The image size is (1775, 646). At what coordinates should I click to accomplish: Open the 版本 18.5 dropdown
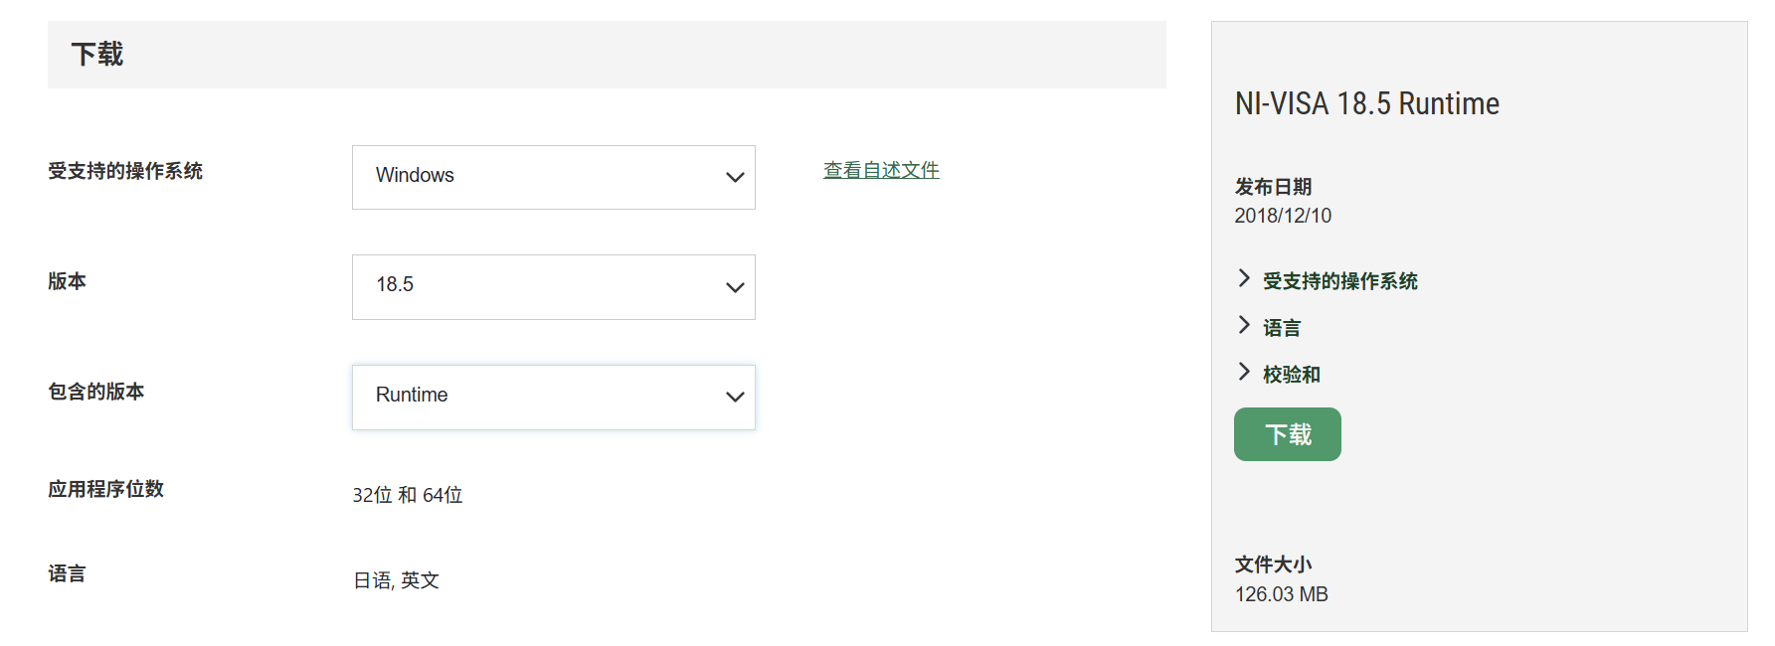coord(553,287)
